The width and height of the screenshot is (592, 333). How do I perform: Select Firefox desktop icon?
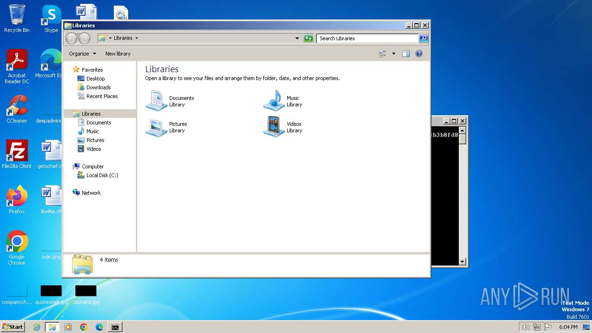(x=17, y=200)
